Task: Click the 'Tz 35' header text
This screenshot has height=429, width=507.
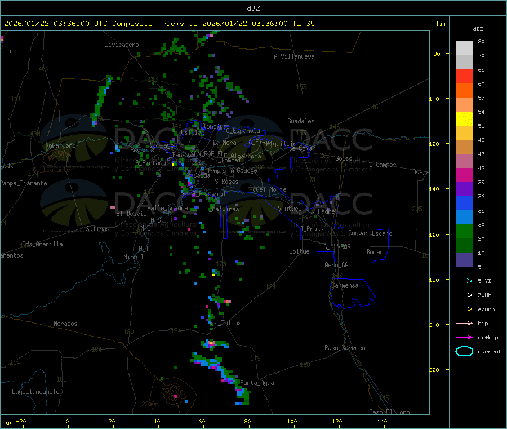Action: pos(303,24)
